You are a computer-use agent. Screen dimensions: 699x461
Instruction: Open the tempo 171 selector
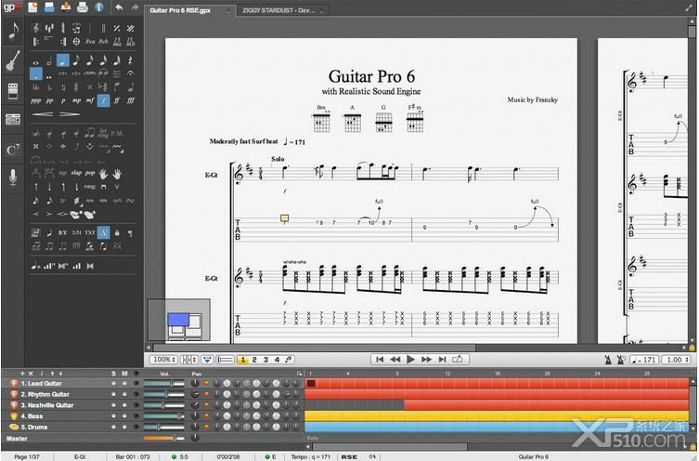point(644,360)
